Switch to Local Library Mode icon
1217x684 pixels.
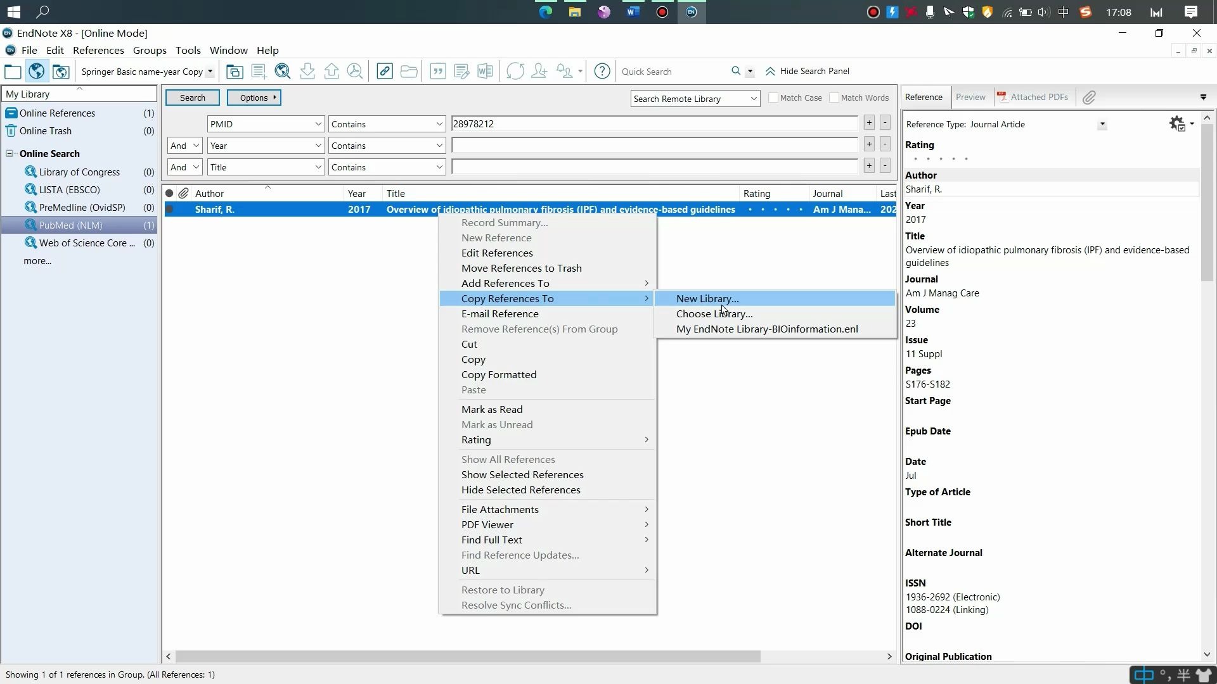coord(13,72)
